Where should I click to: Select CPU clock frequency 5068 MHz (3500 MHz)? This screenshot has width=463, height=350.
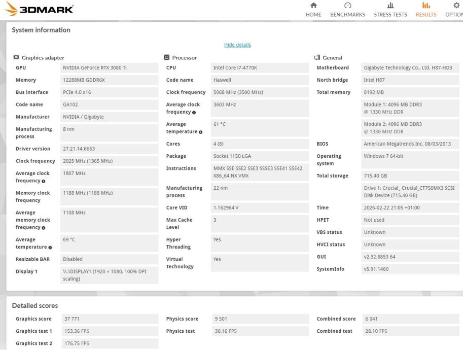pyautogui.click(x=260, y=92)
